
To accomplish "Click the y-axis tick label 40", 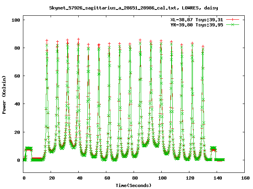I will (17, 104).
